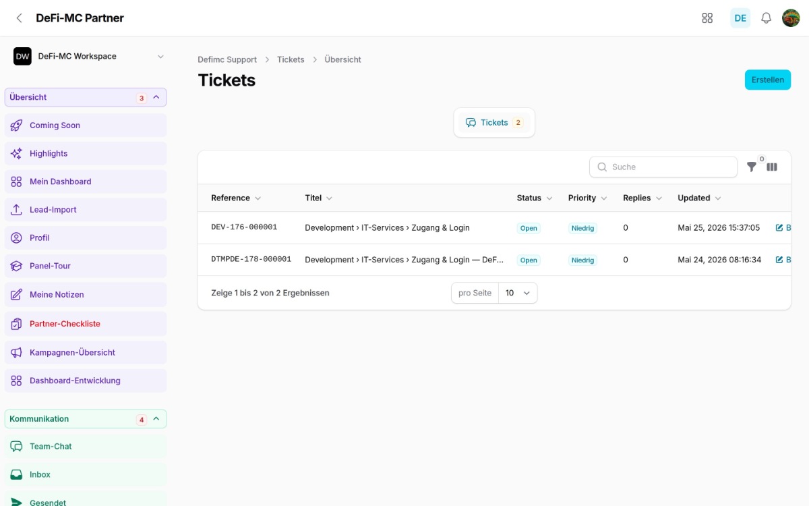Click the Dashboard-Entwicklung grid icon
Screen dimensions: 809x506
tap(17, 381)
